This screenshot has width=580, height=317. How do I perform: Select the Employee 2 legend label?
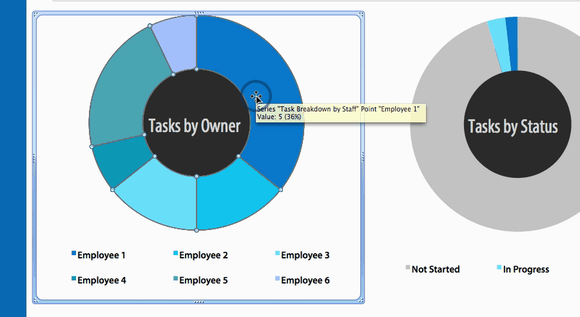click(204, 255)
